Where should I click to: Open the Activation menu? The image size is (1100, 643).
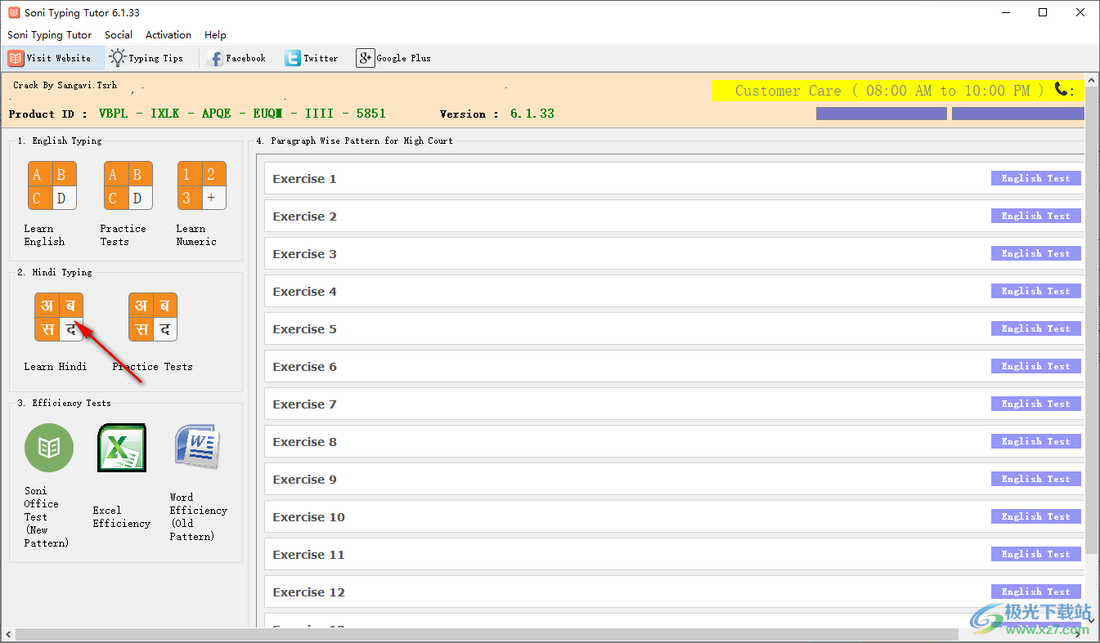click(x=168, y=35)
